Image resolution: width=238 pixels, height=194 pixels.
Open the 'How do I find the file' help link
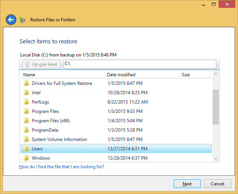pyautogui.click(x=62, y=167)
